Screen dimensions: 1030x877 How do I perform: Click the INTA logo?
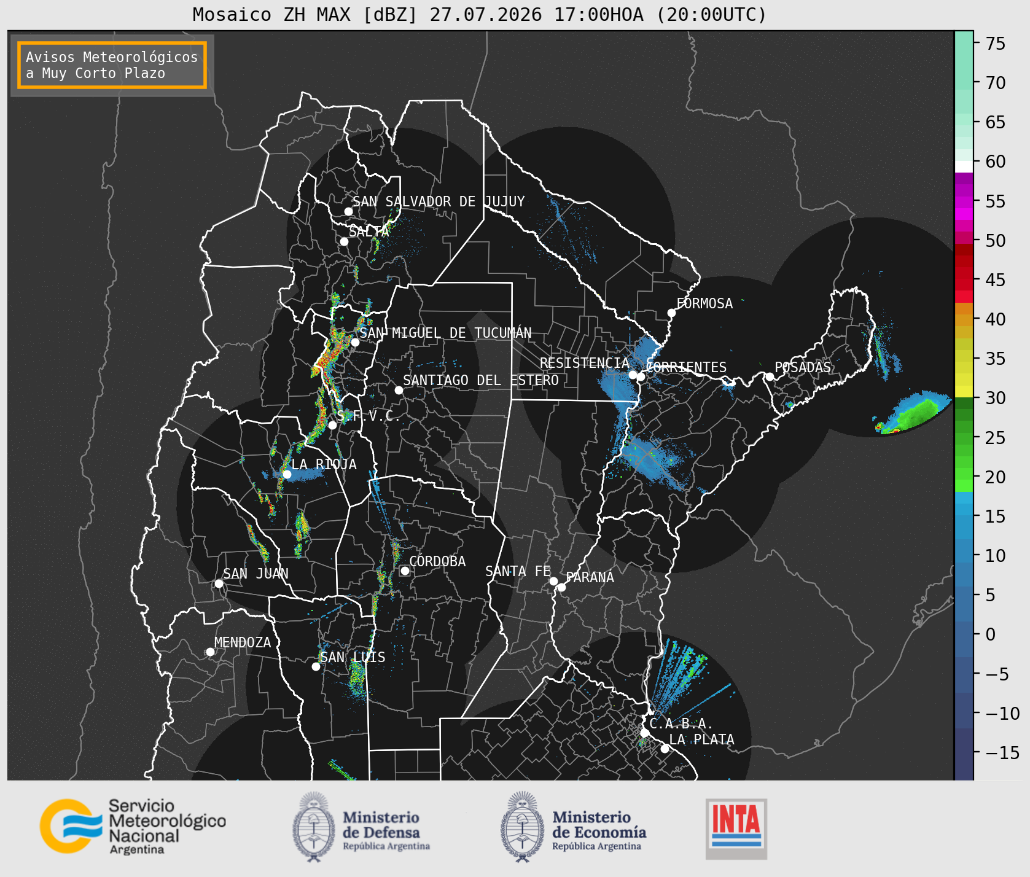(x=736, y=828)
